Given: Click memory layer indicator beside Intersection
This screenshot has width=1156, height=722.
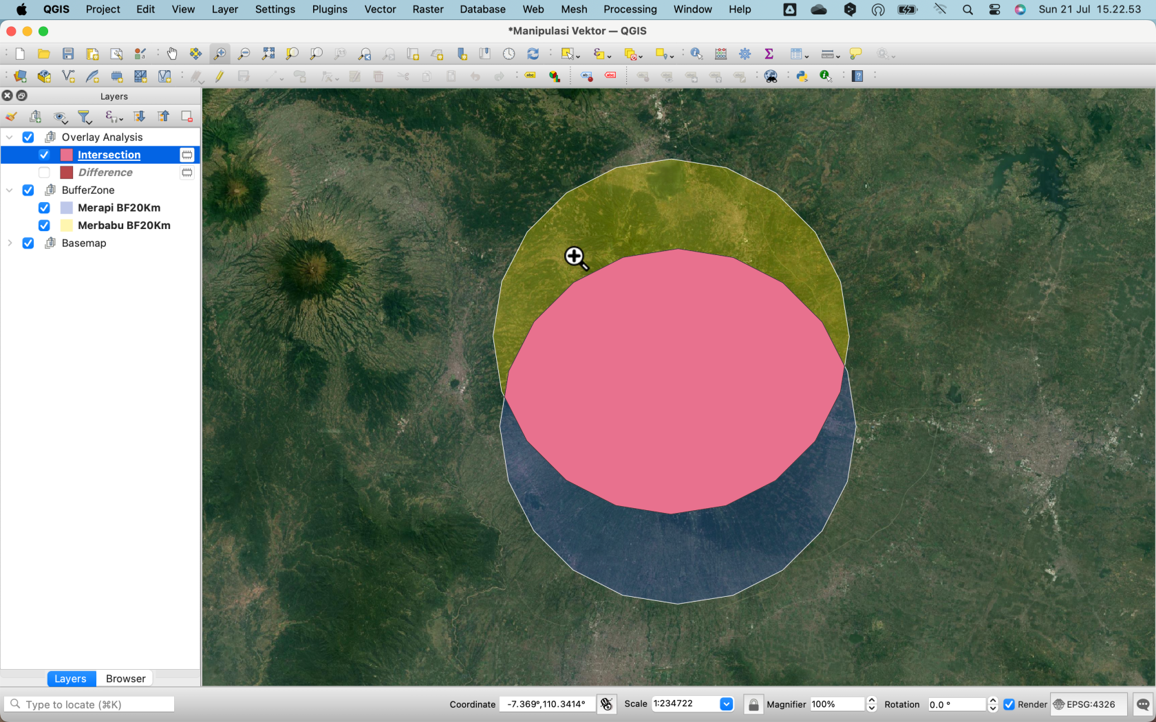Looking at the screenshot, I should click(186, 155).
